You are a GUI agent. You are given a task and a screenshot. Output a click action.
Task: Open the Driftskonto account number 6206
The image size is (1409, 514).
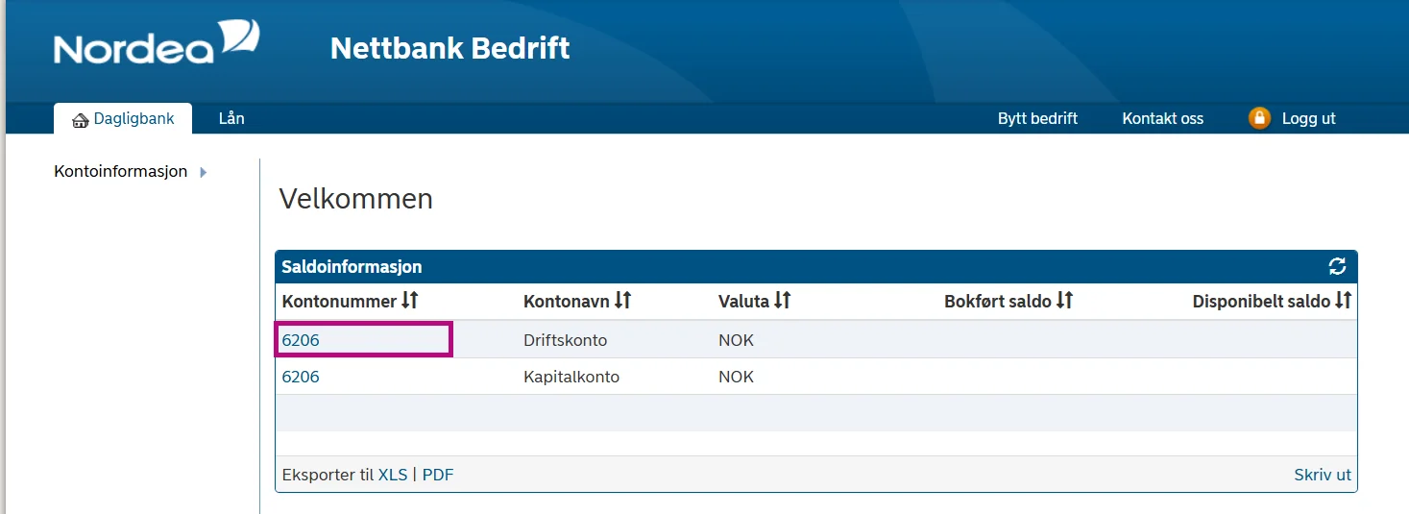click(x=301, y=340)
